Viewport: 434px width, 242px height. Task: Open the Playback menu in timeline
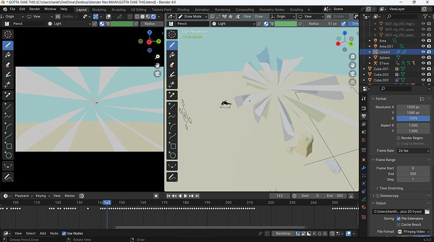pyautogui.click(x=23, y=196)
